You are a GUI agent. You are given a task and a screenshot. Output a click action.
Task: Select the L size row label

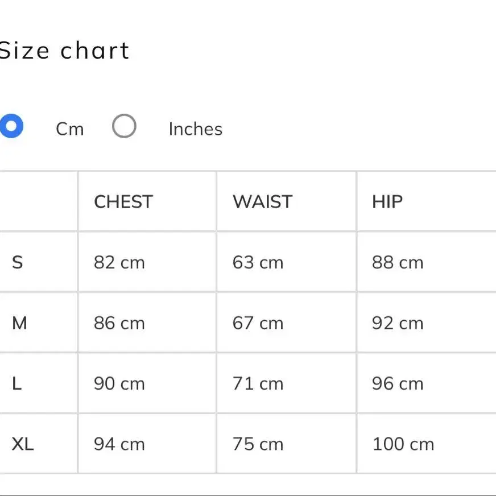point(16,384)
